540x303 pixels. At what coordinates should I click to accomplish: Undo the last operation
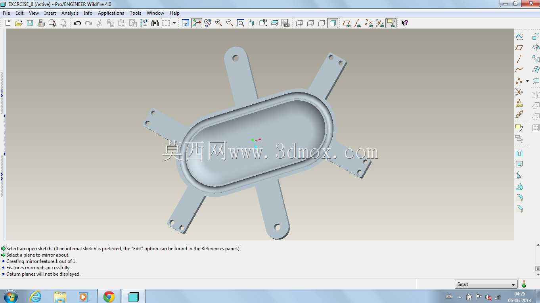(x=77, y=23)
